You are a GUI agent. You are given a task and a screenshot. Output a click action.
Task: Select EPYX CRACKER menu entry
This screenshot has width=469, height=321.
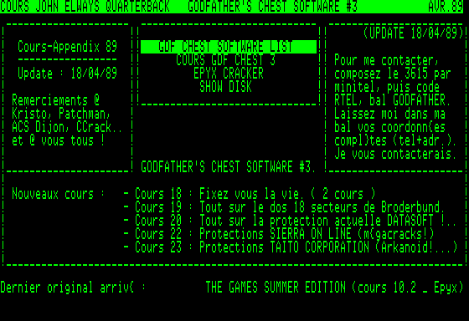click(229, 74)
